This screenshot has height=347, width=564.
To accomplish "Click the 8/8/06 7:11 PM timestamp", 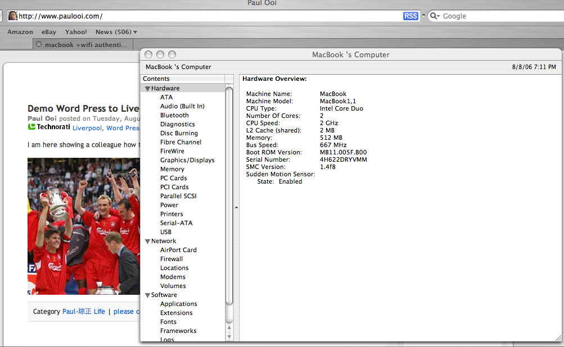I will [534, 67].
